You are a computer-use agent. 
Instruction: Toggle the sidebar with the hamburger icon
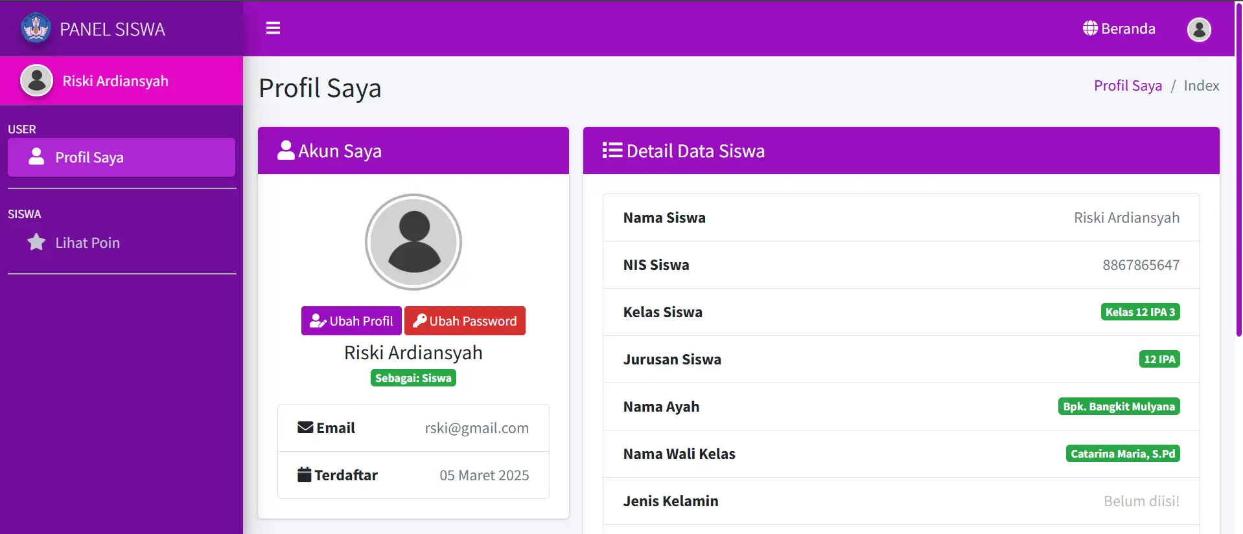pos(273,28)
